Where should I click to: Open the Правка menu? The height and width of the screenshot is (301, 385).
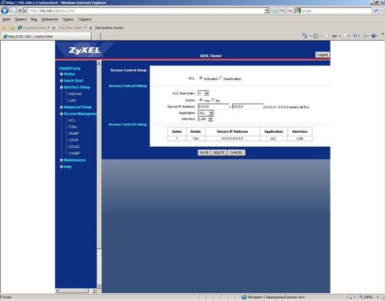click(x=20, y=19)
